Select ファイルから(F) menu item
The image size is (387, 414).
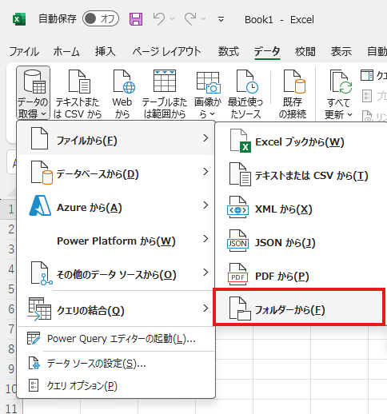pyautogui.click(x=116, y=138)
